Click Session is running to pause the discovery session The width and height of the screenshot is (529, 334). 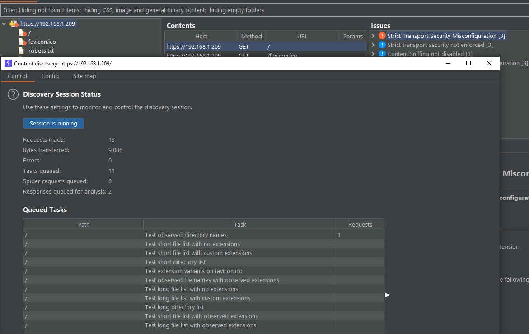tap(53, 123)
